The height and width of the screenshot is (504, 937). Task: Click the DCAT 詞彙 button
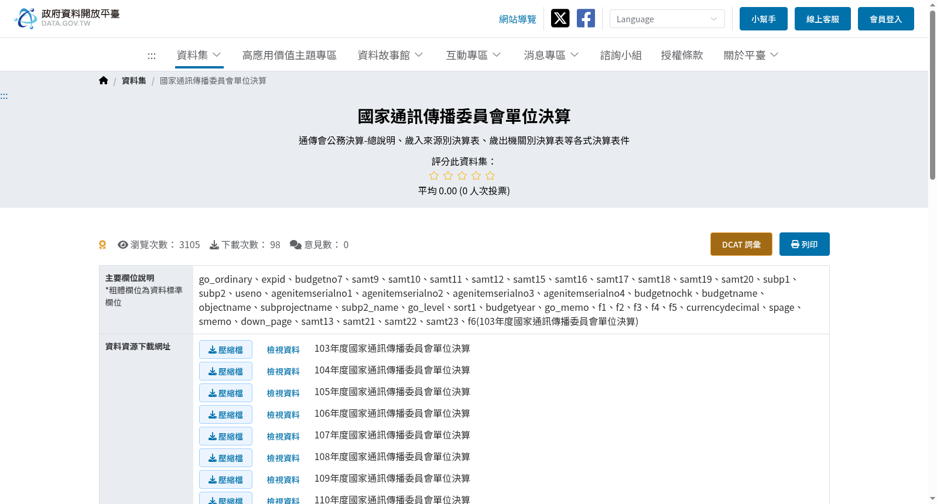(741, 244)
